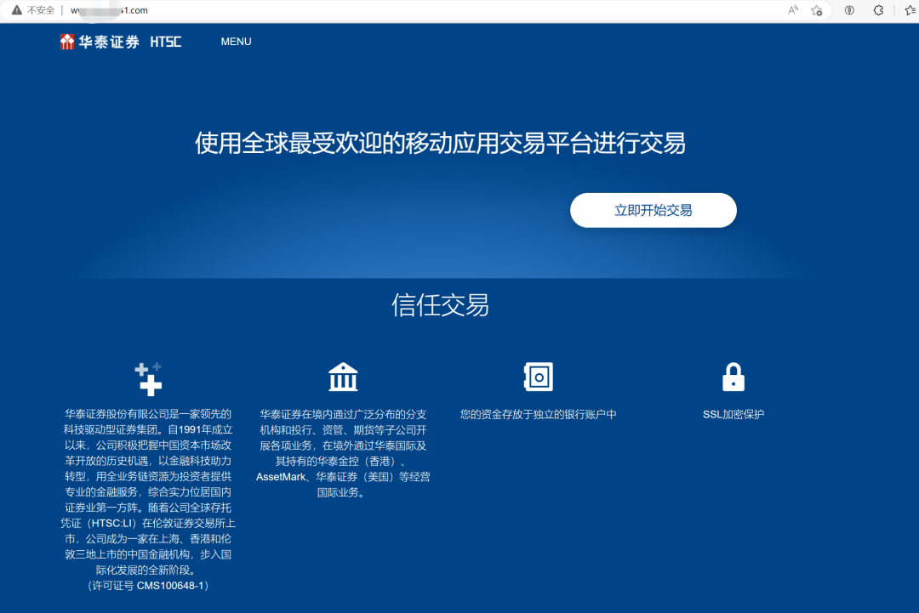Click the read aloud icon in address bar

(793, 10)
